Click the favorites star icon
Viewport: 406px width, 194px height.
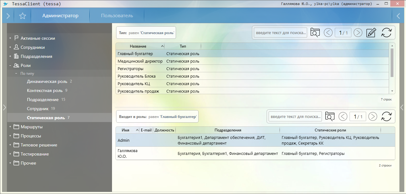(22, 16)
